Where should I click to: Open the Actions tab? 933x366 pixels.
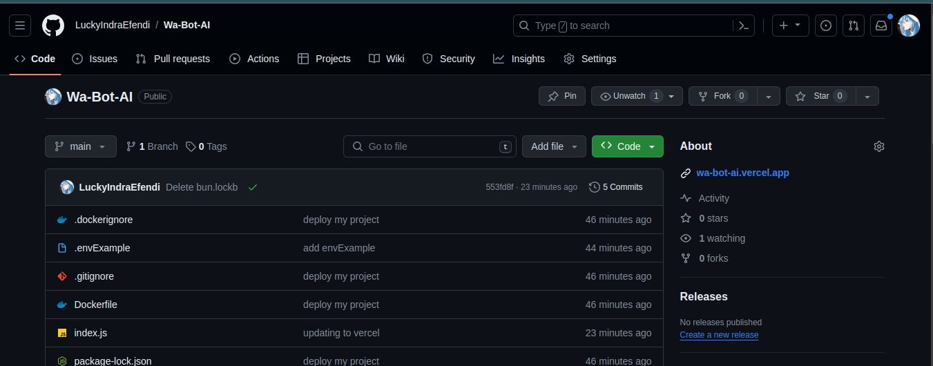254,59
